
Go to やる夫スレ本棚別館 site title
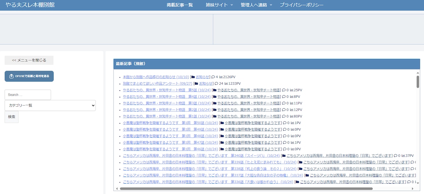(x=30, y=5)
